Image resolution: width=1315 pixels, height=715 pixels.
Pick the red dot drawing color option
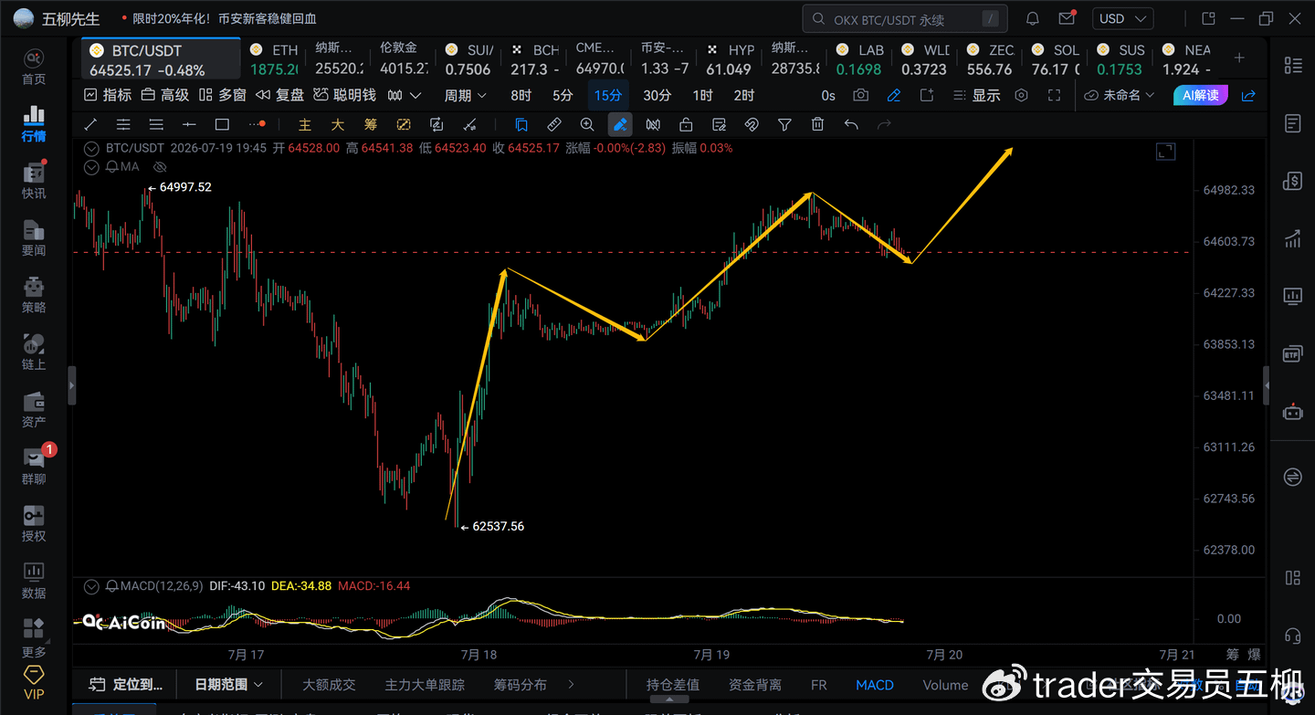[257, 124]
